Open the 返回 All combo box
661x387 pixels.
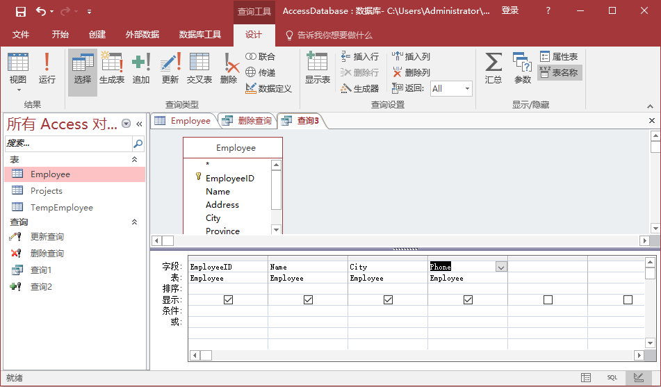point(451,88)
